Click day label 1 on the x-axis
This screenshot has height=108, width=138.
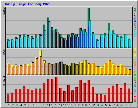click(x=9, y=105)
